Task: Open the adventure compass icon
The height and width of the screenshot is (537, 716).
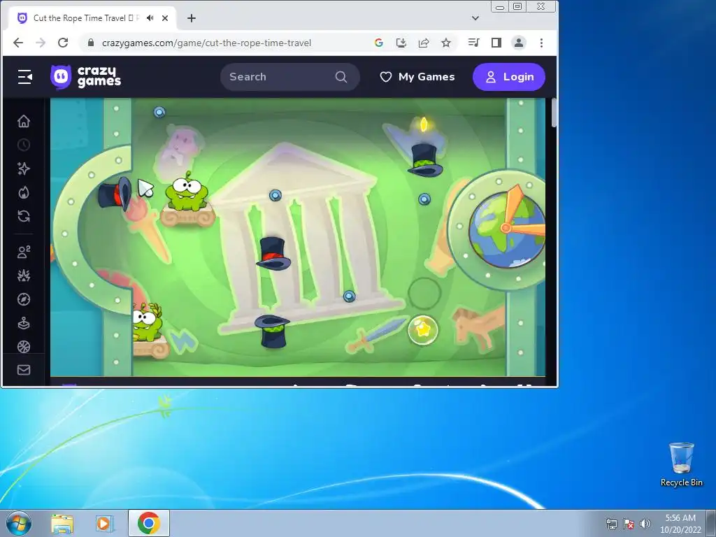Action: [24, 299]
